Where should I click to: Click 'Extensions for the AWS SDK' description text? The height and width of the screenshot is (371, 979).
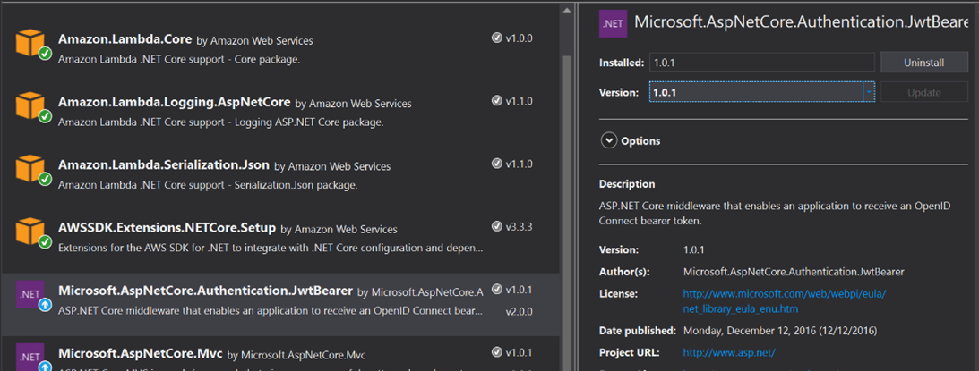pyautogui.click(x=271, y=249)
